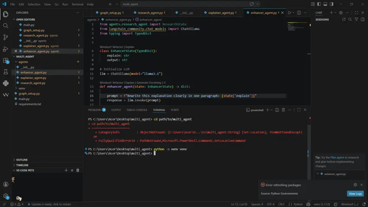Open the new terminal profile dropdown
Screen dimensions: 368x207
272,110
